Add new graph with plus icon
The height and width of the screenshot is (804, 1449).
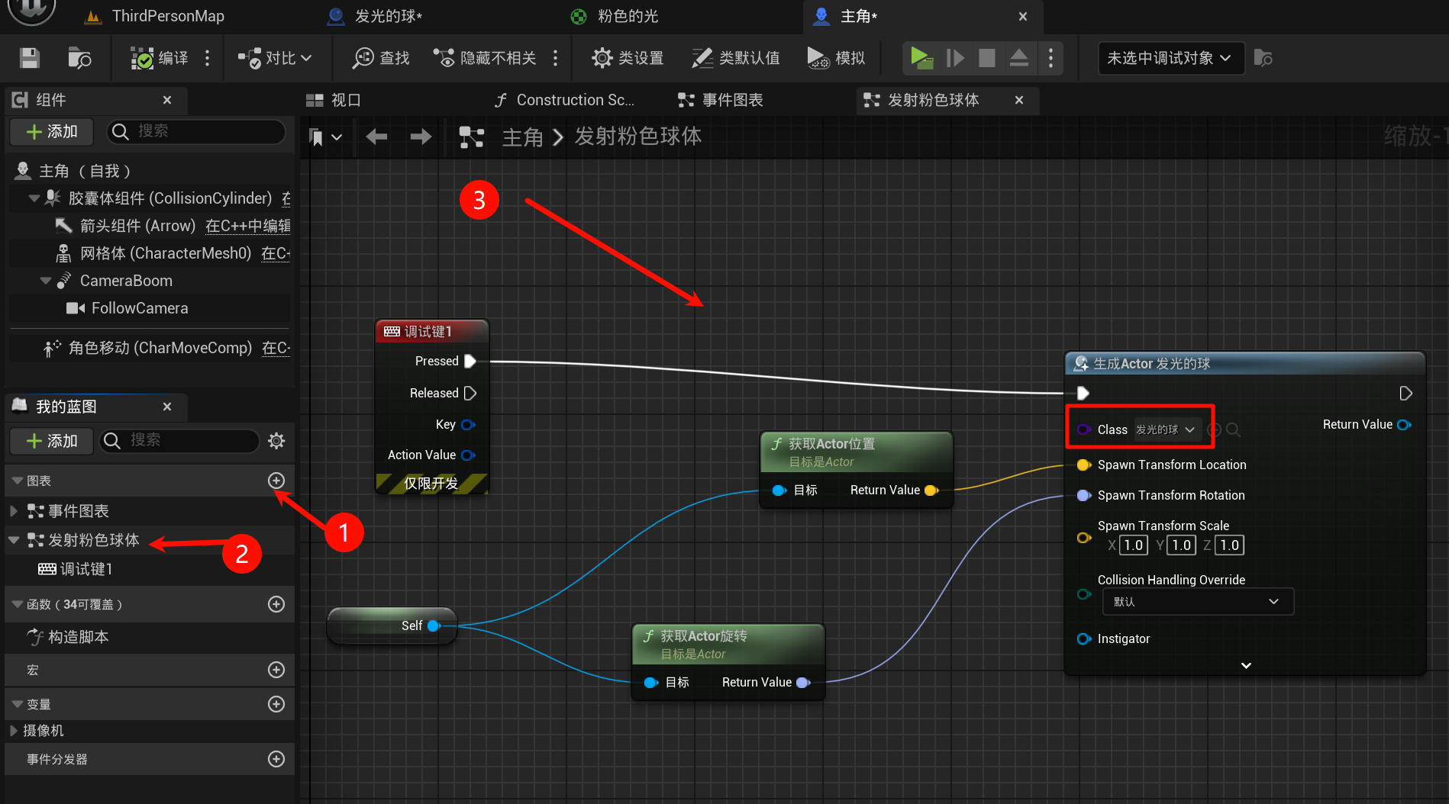click(x=276, y=481)
